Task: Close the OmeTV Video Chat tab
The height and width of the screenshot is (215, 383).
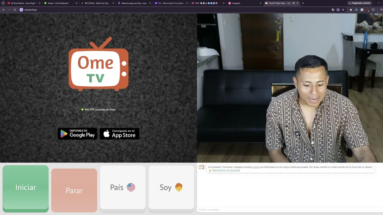Action: click(297, 3)
